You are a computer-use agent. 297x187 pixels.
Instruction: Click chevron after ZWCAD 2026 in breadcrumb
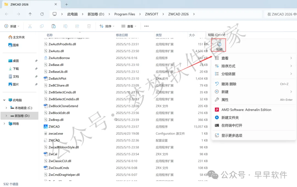tap(194, 14)
